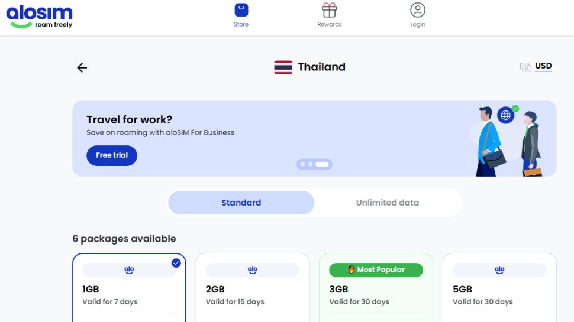Click the second banner carousel dot
The height and width of the screenshot is (322, 574).
click(310, 164)
